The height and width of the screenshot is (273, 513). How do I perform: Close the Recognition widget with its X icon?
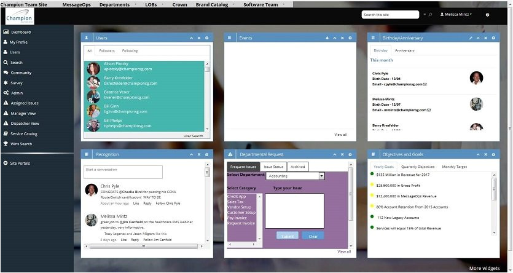coord(198,154)
